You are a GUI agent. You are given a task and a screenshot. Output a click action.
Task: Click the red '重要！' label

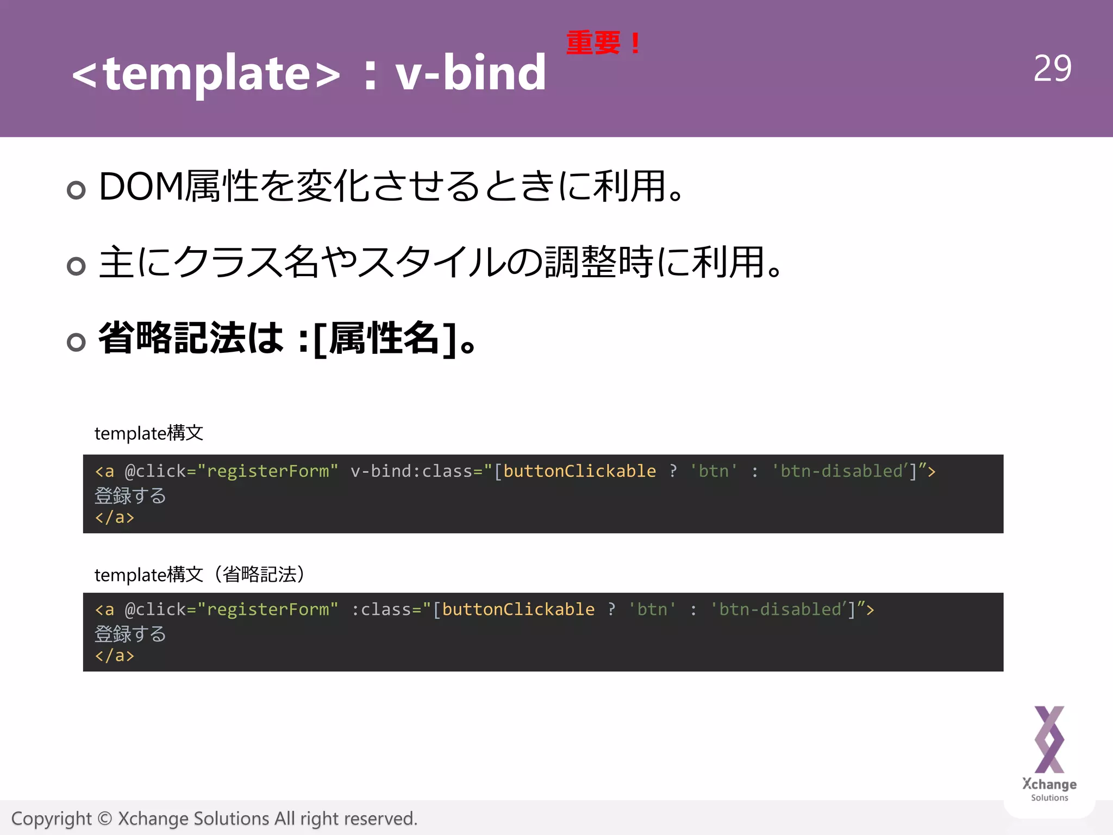[x=604, y=42]
